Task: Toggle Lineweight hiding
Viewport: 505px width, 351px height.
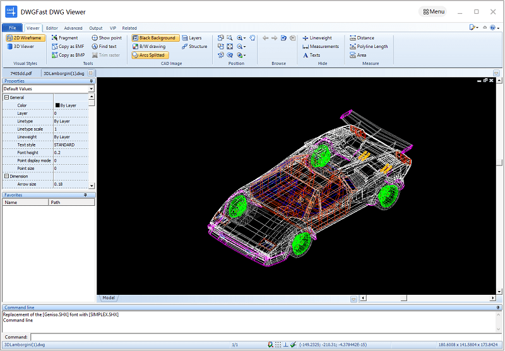Action: coord(318,38)
